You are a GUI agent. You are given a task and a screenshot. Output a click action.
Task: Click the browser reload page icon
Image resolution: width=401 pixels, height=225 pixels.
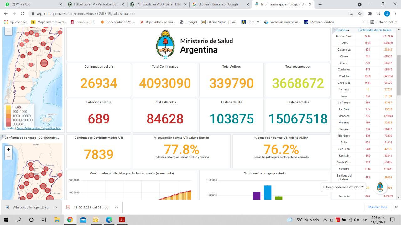(23, 14)
